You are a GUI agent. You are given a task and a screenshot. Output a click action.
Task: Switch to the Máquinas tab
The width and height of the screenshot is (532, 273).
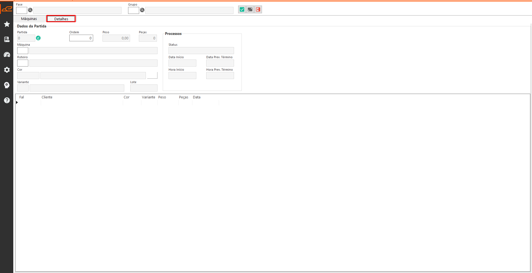(x=29, y=19)
